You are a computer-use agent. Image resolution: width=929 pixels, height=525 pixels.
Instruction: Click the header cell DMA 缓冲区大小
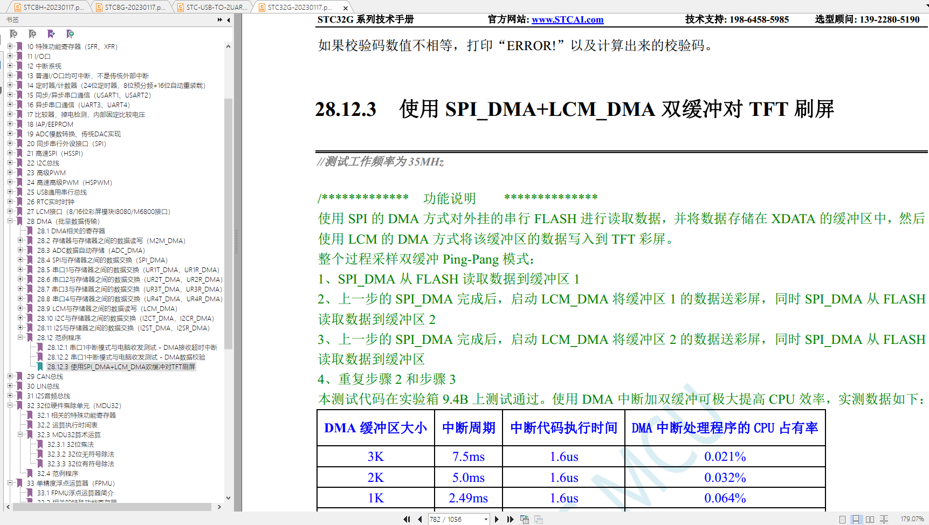click(x=376, y=428)
